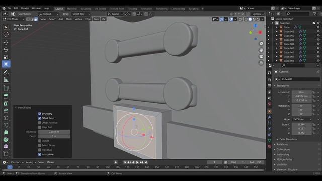Open the Select Box drag dropdown
Screen dimensions: 322x181
(80, 14)
